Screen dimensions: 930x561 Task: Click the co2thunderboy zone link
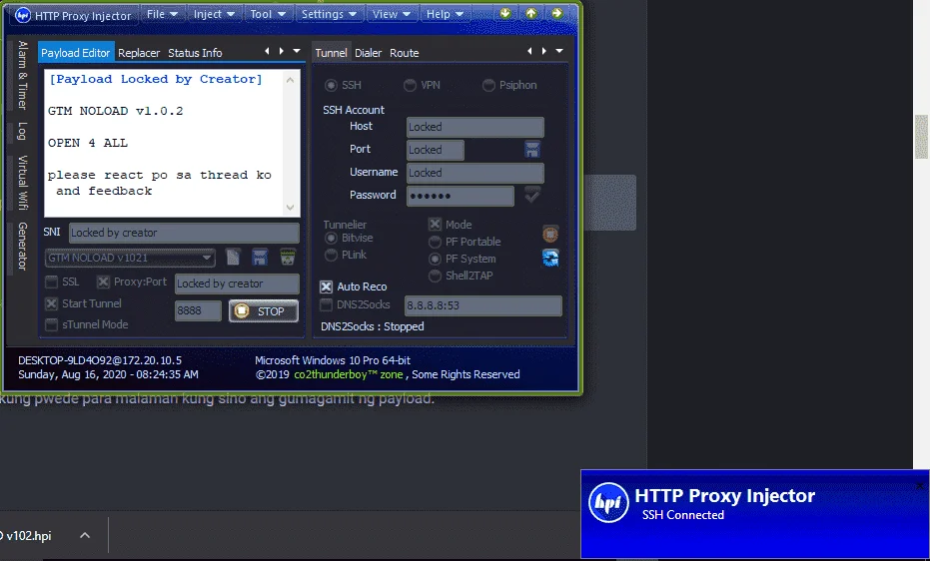[349, 374]
